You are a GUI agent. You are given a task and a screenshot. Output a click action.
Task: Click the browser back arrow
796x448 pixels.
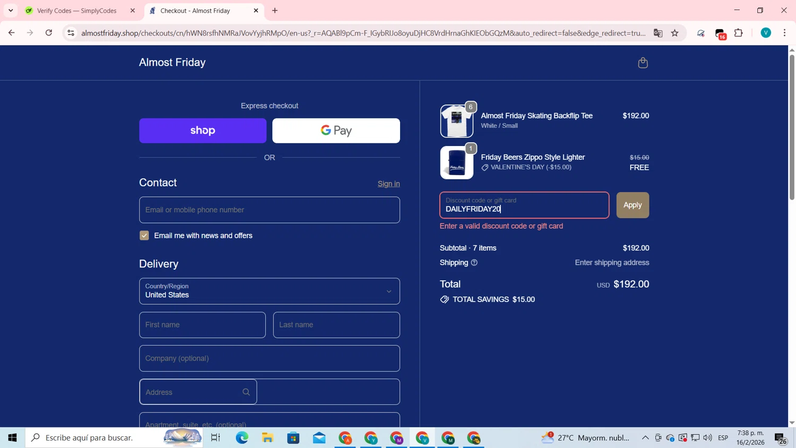[x=11, y=33]
